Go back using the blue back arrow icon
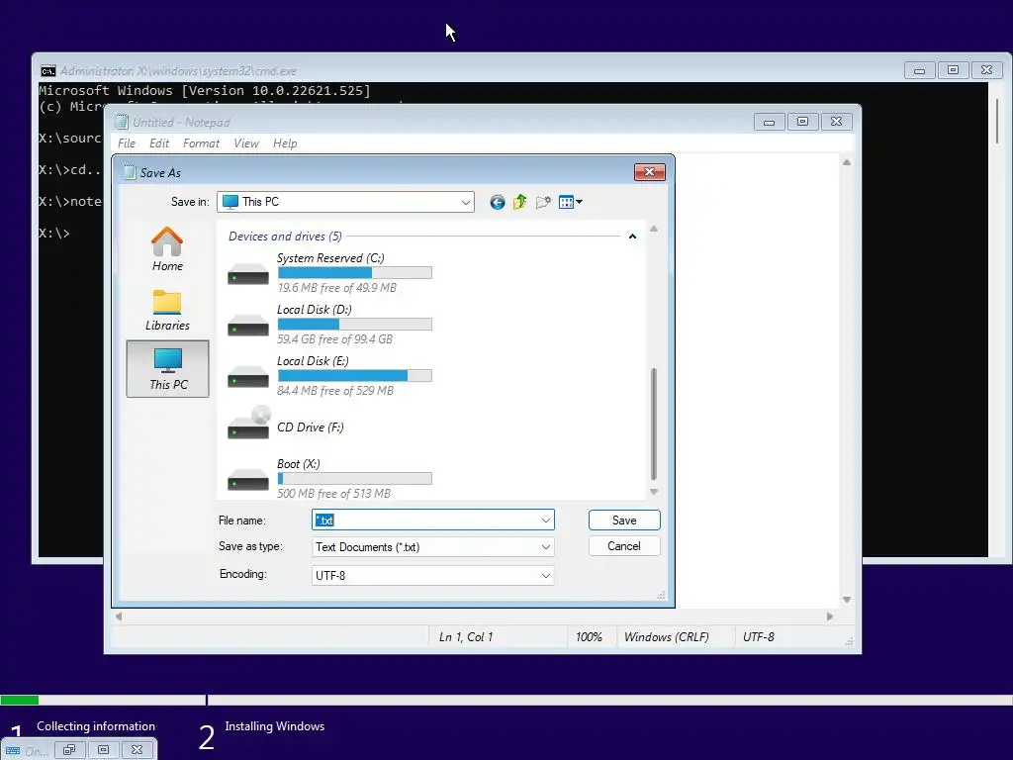Screen dimensions: 1013x760 pyautogui.click(x=497, y=202)
